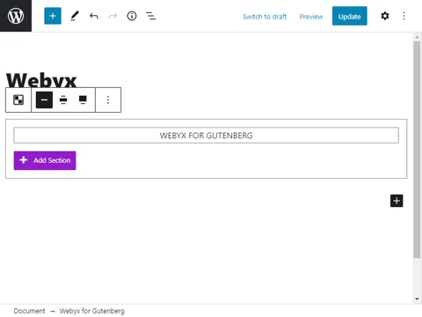Toggle the no-alignment block option
The height and width of the screenshot is (317, 422).
(x=44, y=100)
